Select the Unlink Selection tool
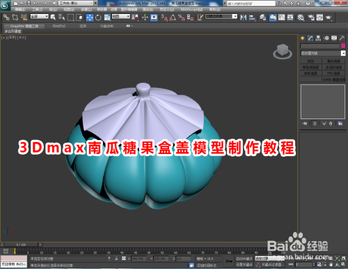The width and height of the screenshot is (348, 269). (x=15, y=17)
